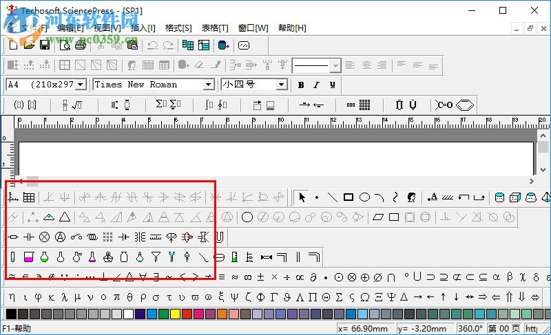Viewport: 551px width, 335px height.
Task: Click the vertical scrollbar down arrow
Action: [543, 170]
